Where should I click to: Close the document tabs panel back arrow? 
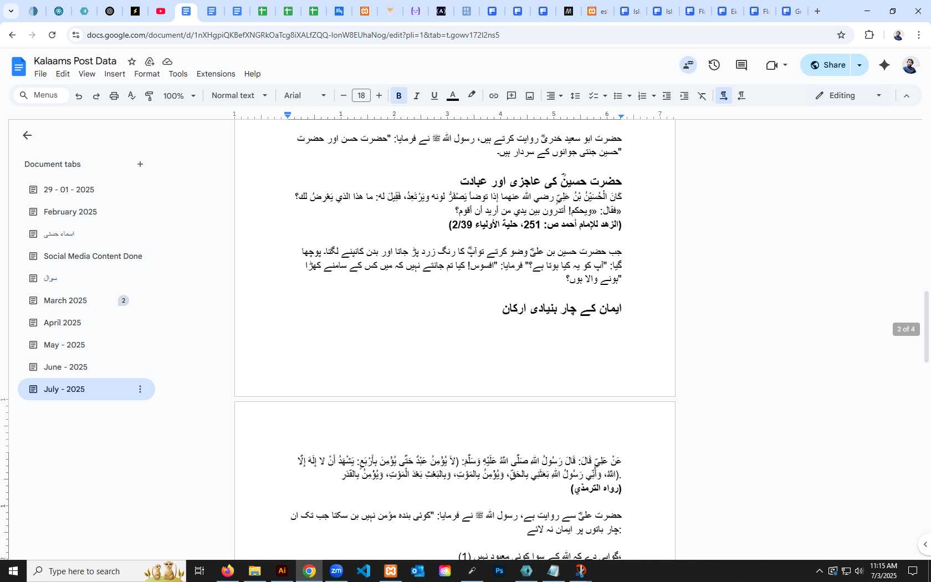click(27, 135)
